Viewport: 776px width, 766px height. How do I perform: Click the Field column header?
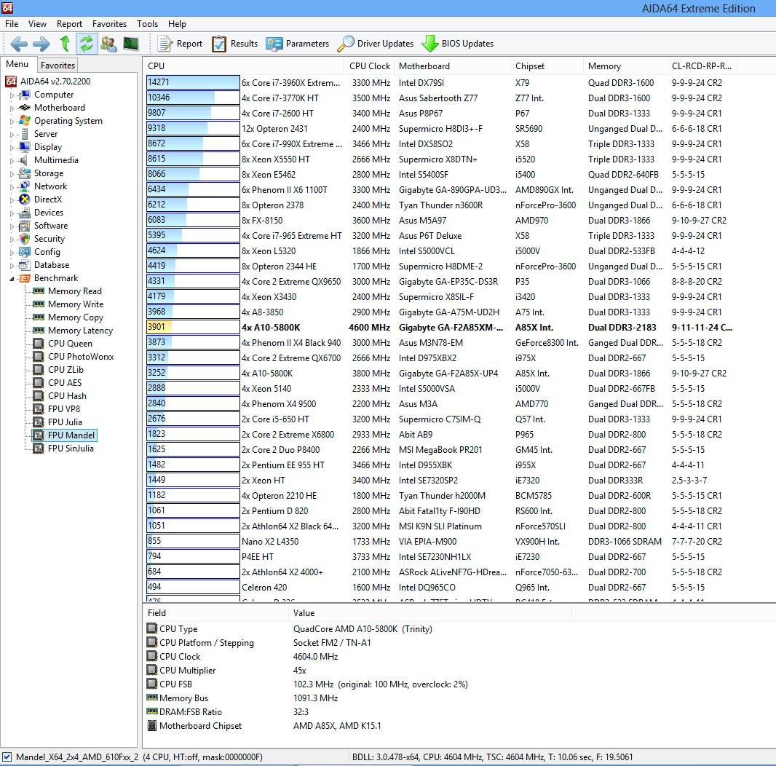[x=215, y=612]
